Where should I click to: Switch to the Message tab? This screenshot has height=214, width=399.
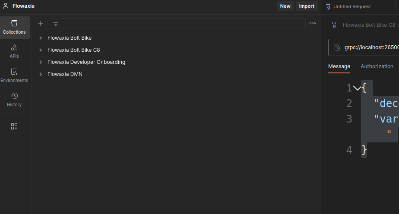(x=339, y=66)
